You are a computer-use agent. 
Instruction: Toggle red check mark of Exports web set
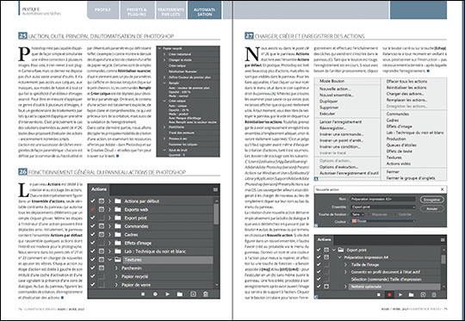point(92,209)
